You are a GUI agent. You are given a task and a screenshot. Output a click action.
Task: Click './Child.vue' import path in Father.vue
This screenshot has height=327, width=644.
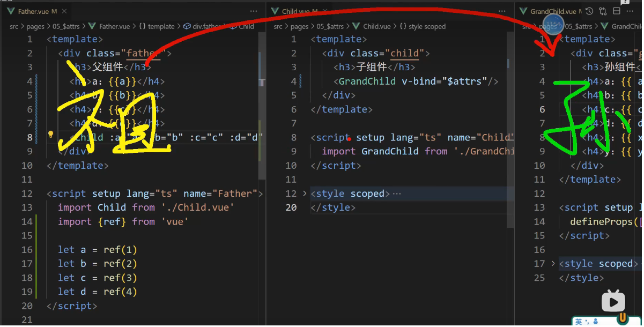tap(197, 207)
